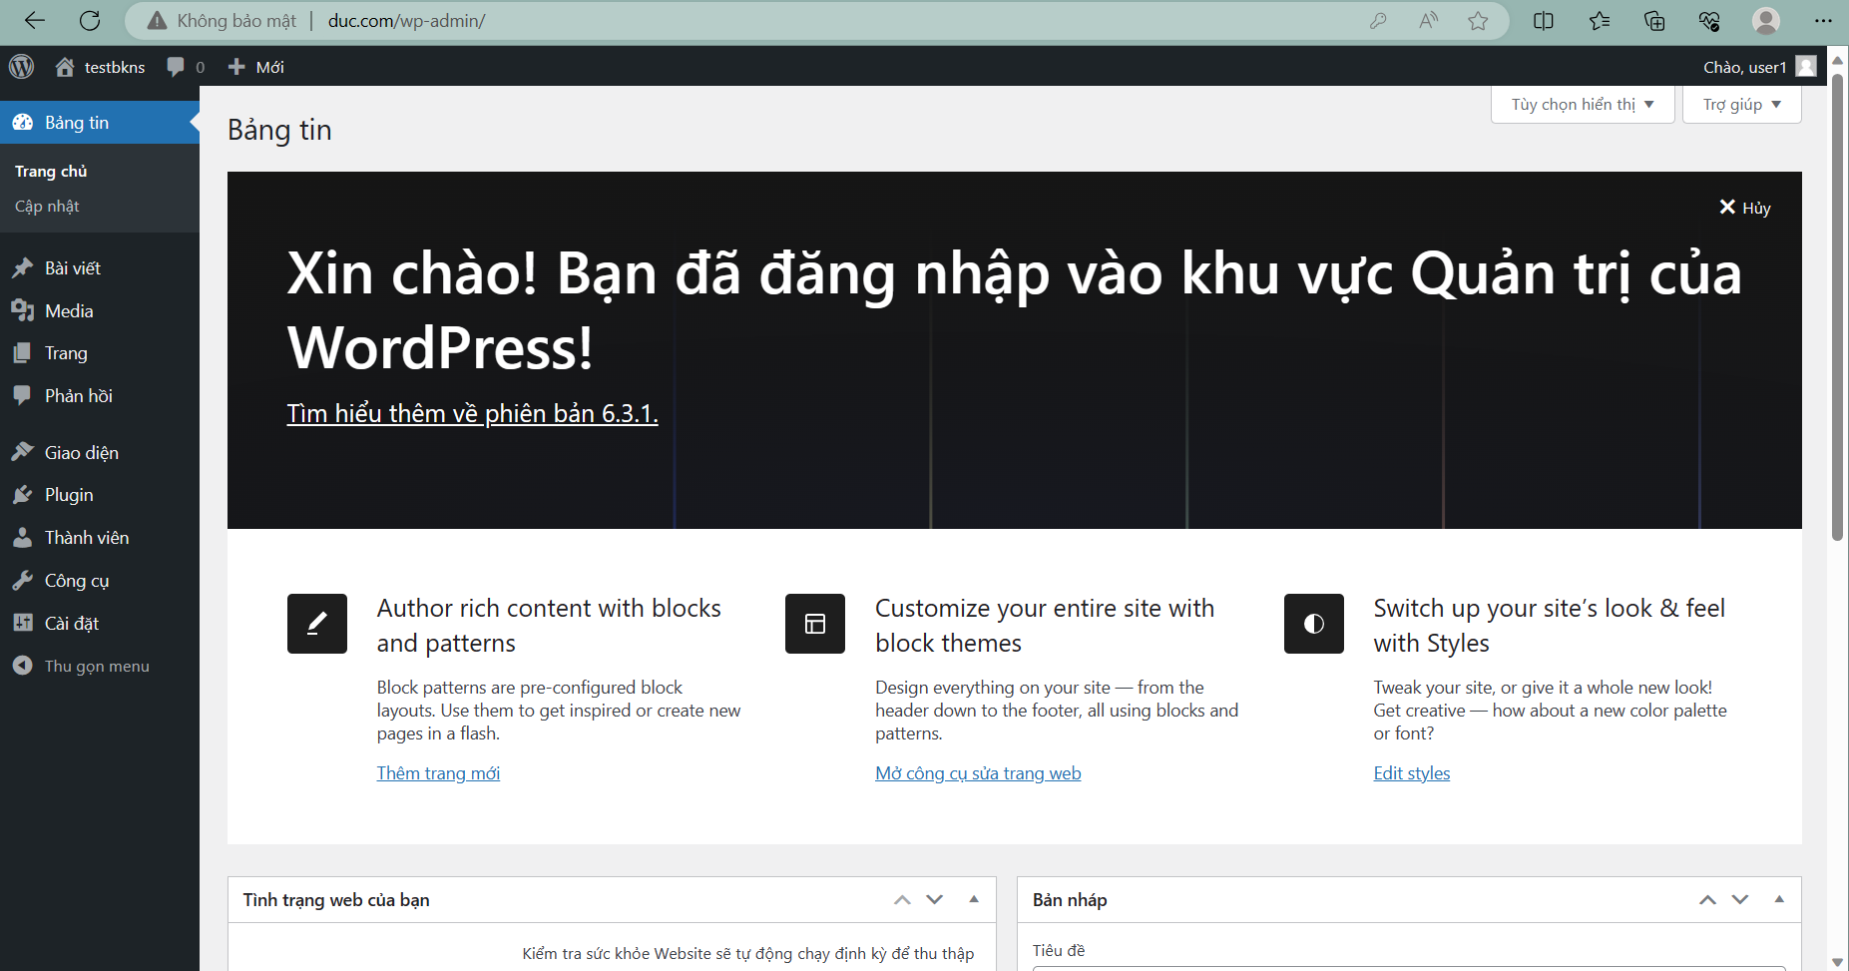The width and height of the screenshot is (1849, 971).
Task: Go back with browser back arrow
Action: (35, 20)
